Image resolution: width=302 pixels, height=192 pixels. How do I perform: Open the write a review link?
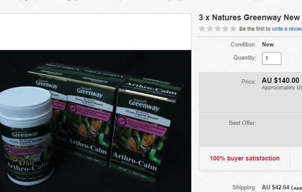[287, 29]
